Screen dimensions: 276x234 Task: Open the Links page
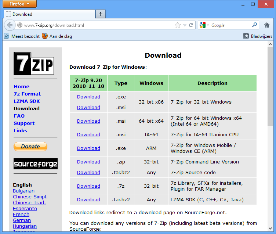tap(21, 130)
